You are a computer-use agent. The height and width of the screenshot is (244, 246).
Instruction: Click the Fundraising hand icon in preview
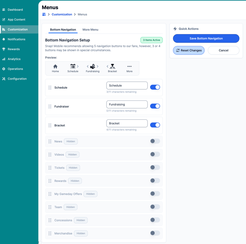click(93, 66)
